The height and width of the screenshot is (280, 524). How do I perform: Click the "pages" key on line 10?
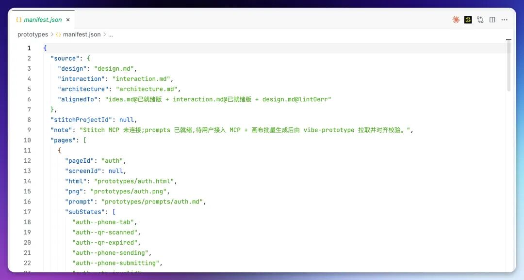coord(63,140)
